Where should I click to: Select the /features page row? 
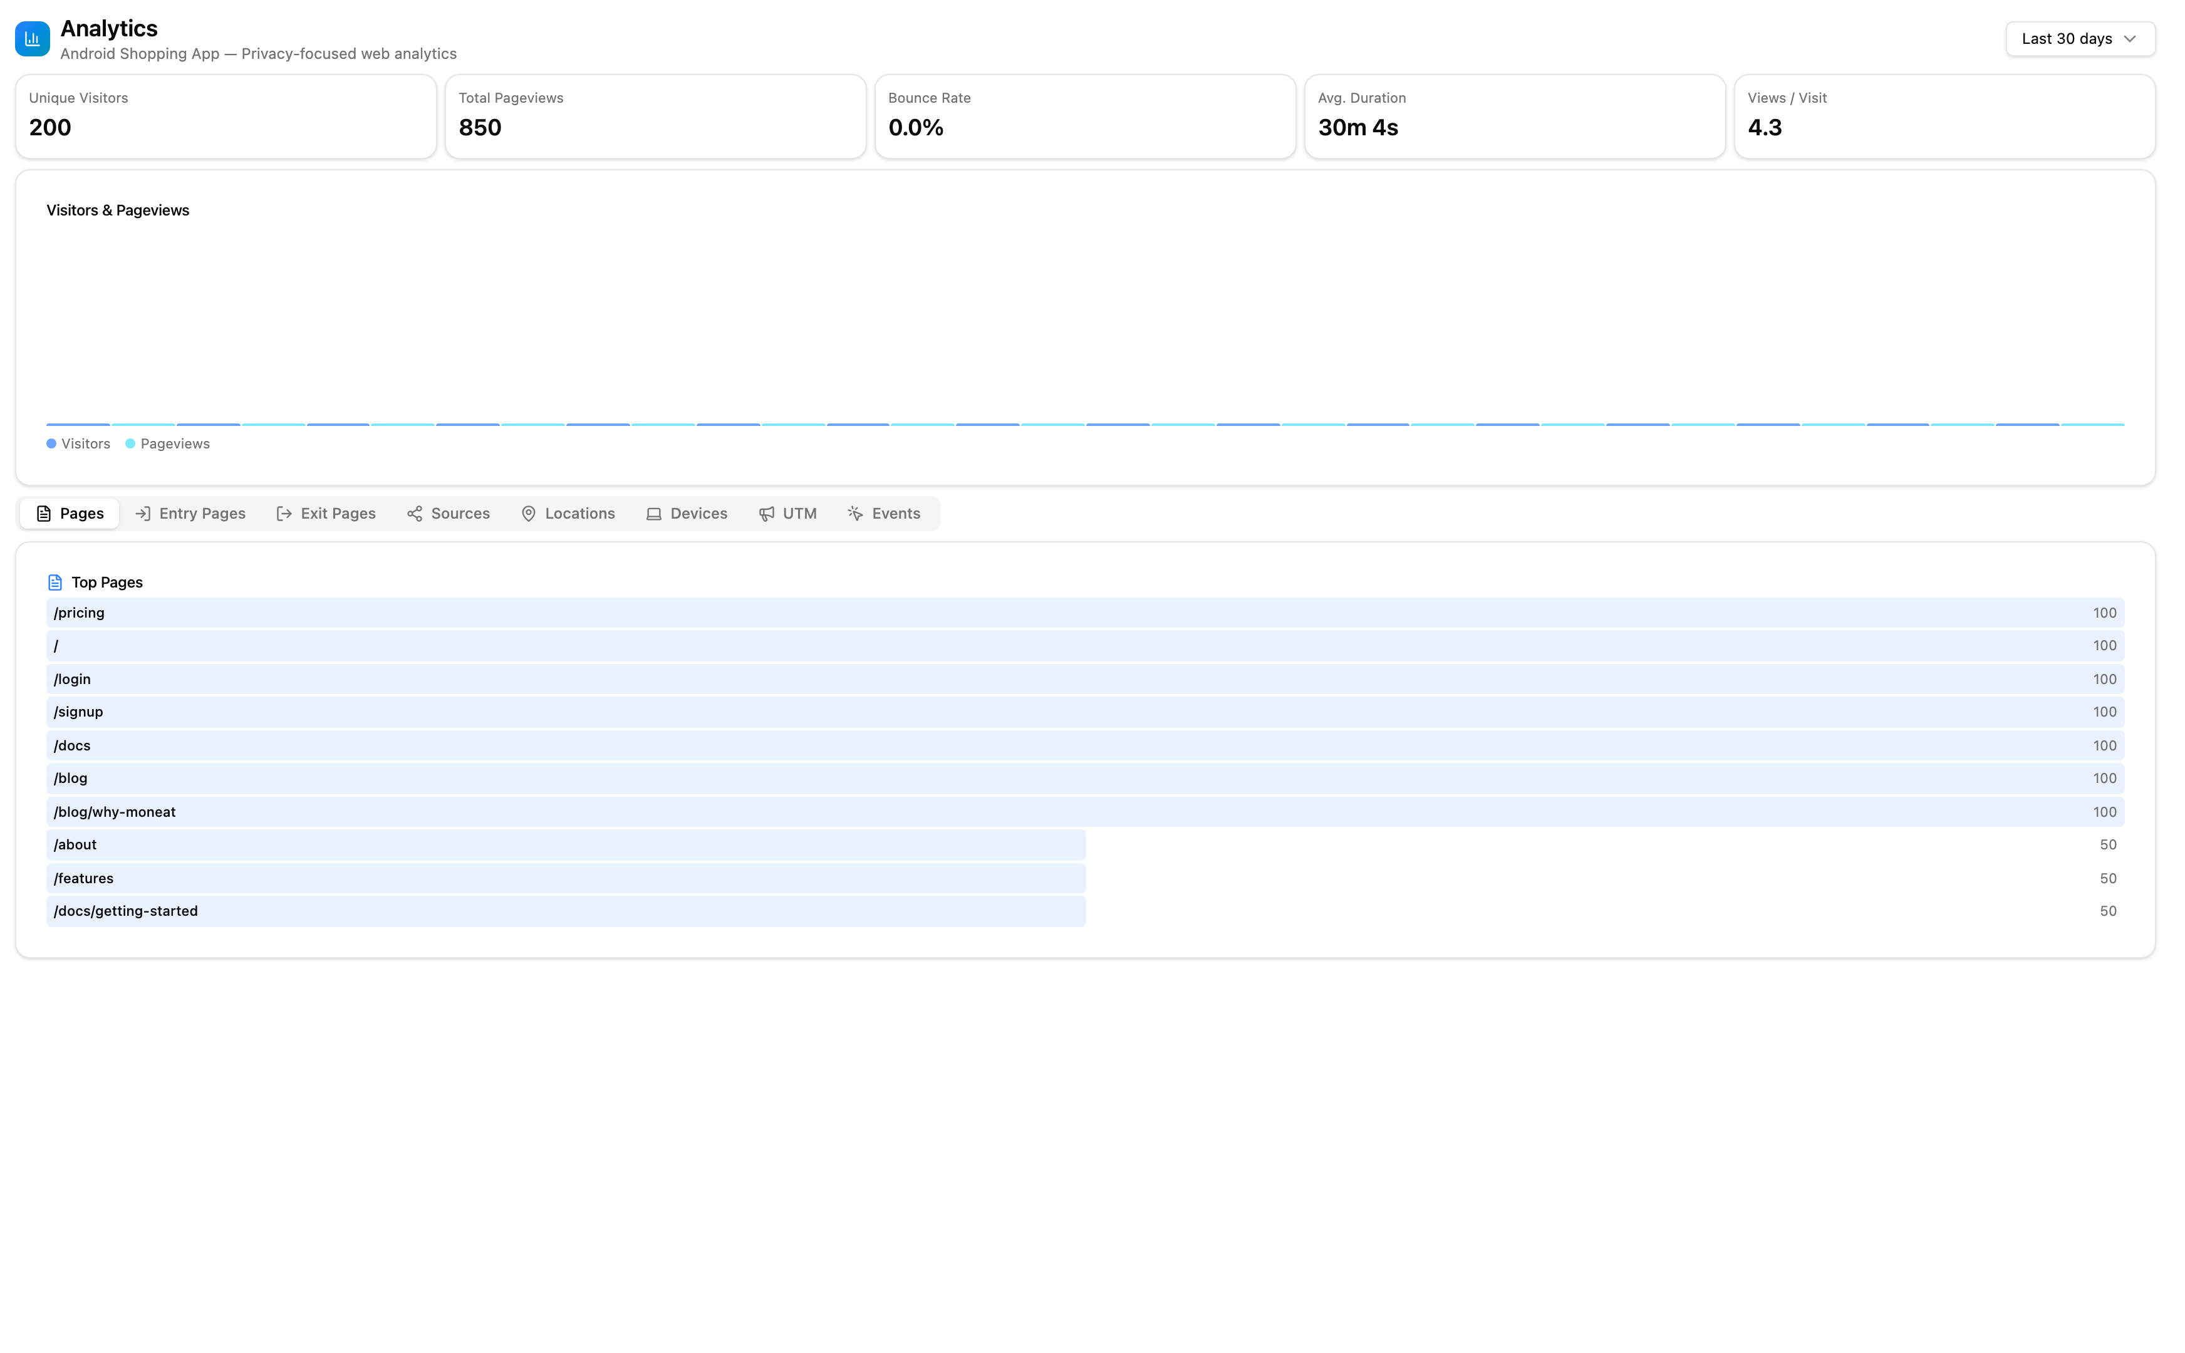1086,878
